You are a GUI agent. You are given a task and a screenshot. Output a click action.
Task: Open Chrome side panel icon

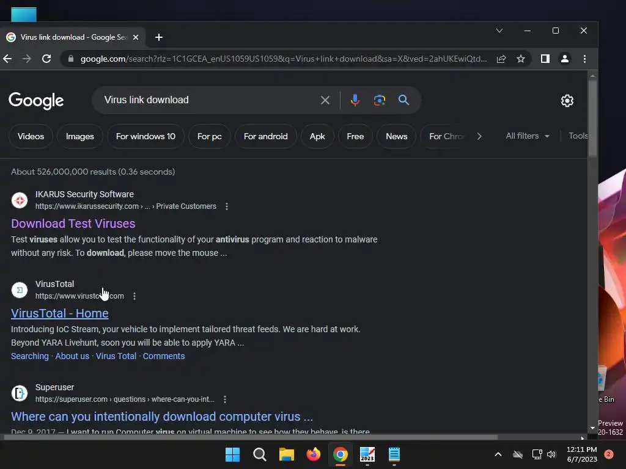(x=545, y=59)
